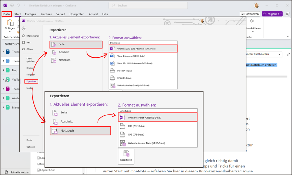Select PDF (PDF-Datei) below the OneNote-Paket entry
Image resolution: width=292 pixels, height=175 pixels.
(158, 126)
